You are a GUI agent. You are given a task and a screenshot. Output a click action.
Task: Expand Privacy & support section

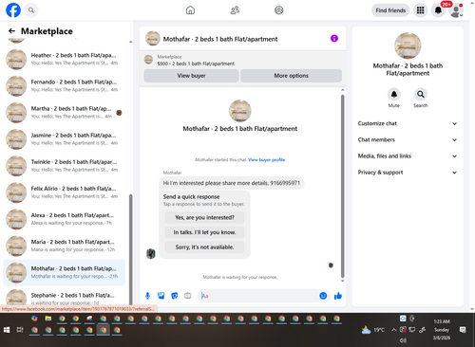[408, 173]
